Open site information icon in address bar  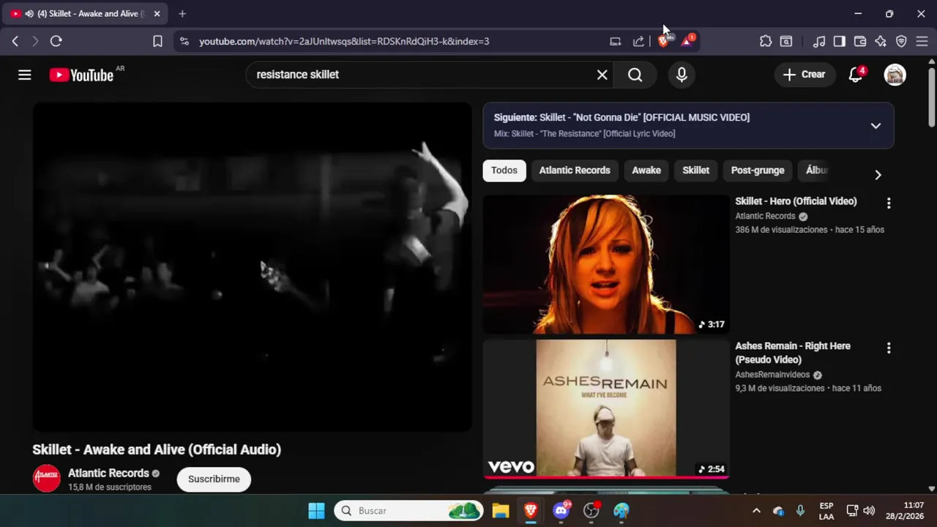pyautogui.click(x=184, y=41)
